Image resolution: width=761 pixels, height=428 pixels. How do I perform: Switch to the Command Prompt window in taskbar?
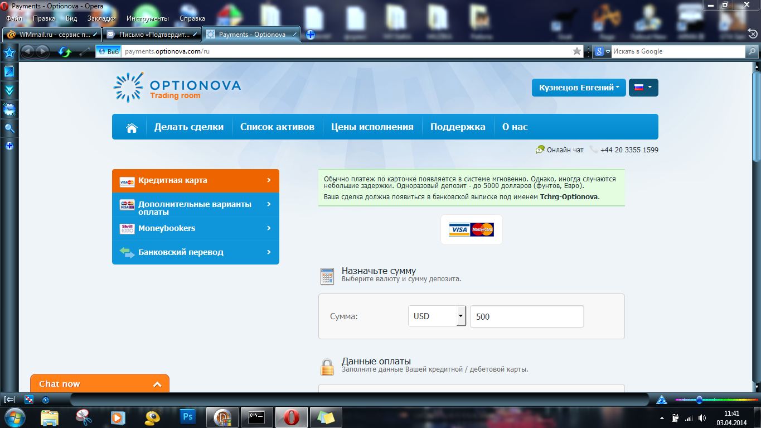pyautogui.click(x=256, y=417)
